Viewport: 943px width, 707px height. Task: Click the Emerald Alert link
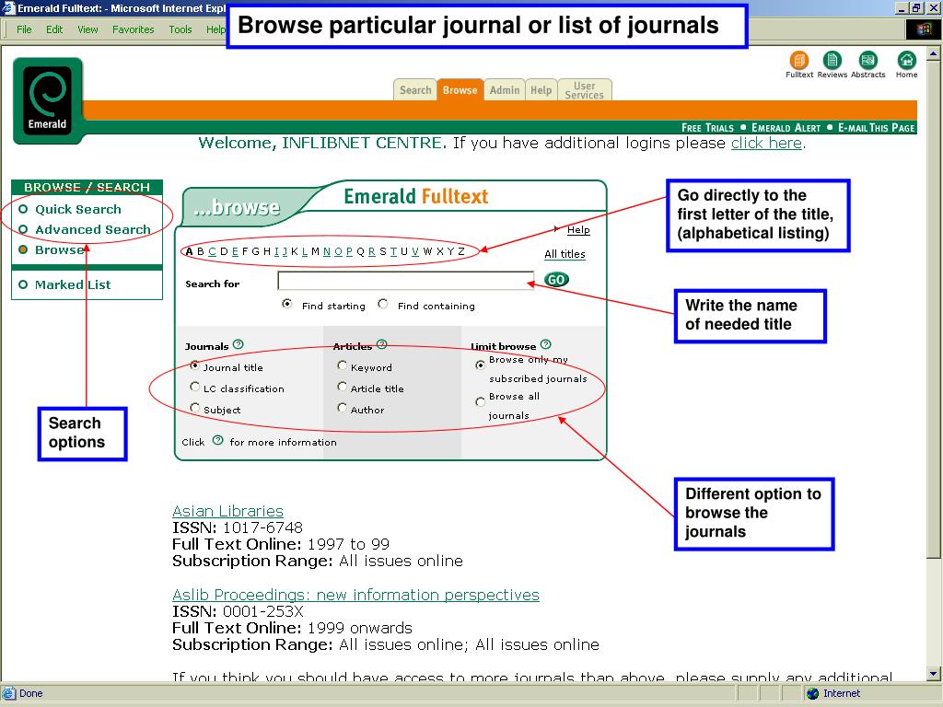point(786,127)
